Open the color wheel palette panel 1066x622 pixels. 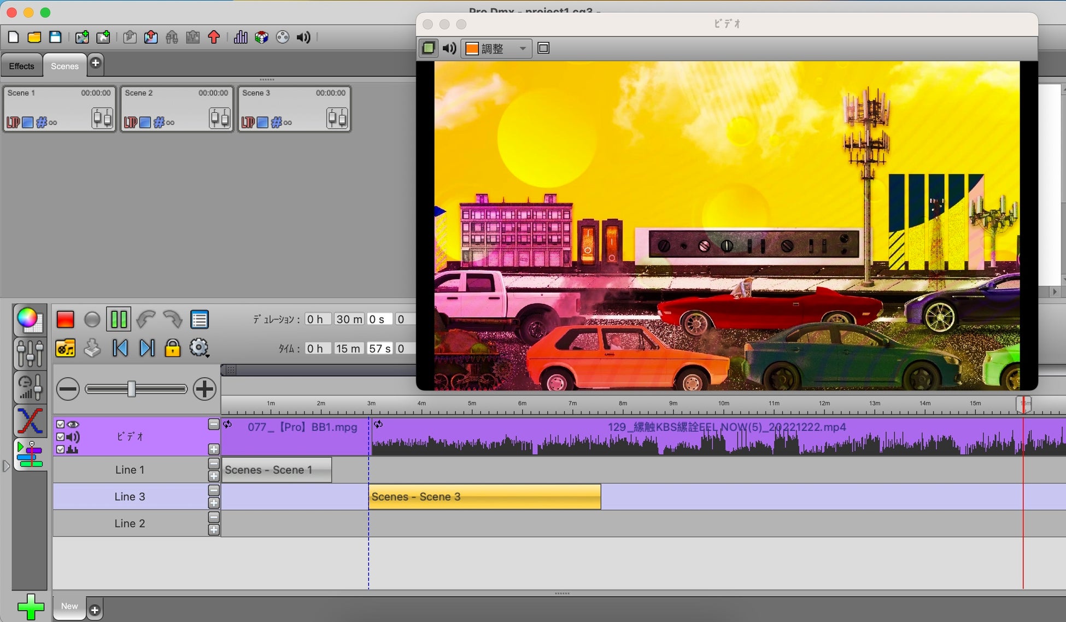tap(29, 319)
